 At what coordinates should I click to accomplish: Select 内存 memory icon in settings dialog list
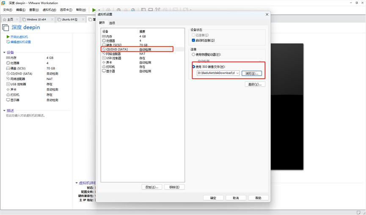[104, 36]
